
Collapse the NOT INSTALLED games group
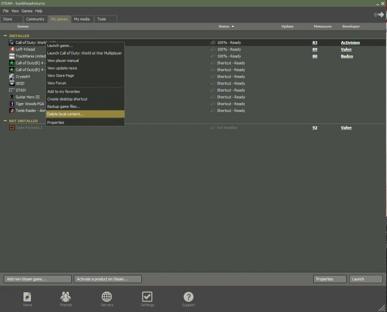point(5,121)
